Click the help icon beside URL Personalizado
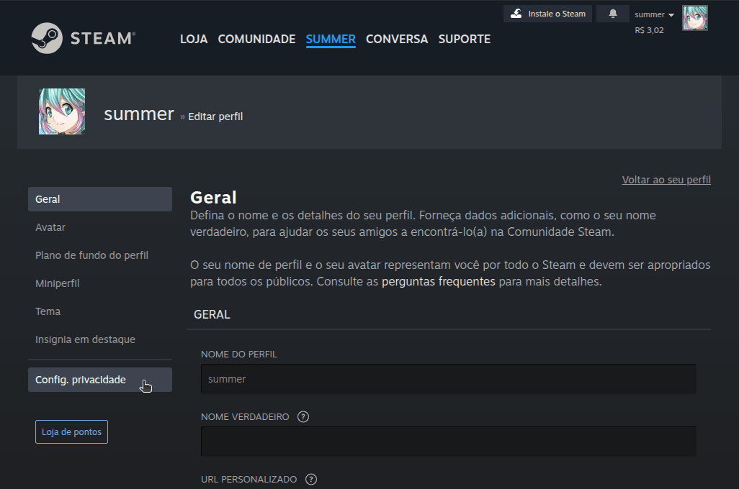The width and height of the screenshot is (739, 489). (x=310, y=479)
